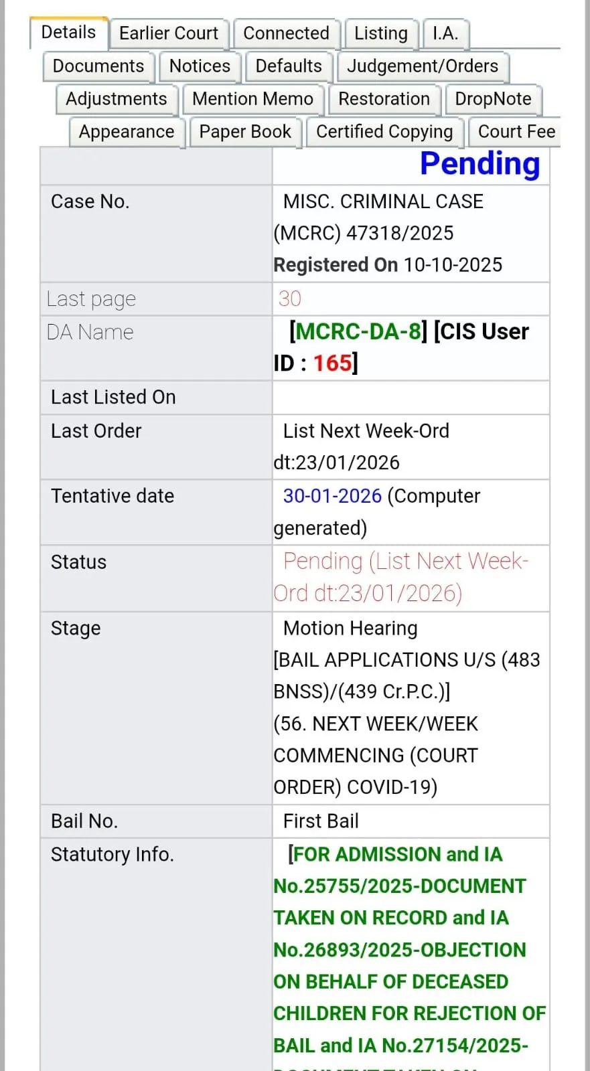Open the Paper Book tab

(x=245, y=132)
